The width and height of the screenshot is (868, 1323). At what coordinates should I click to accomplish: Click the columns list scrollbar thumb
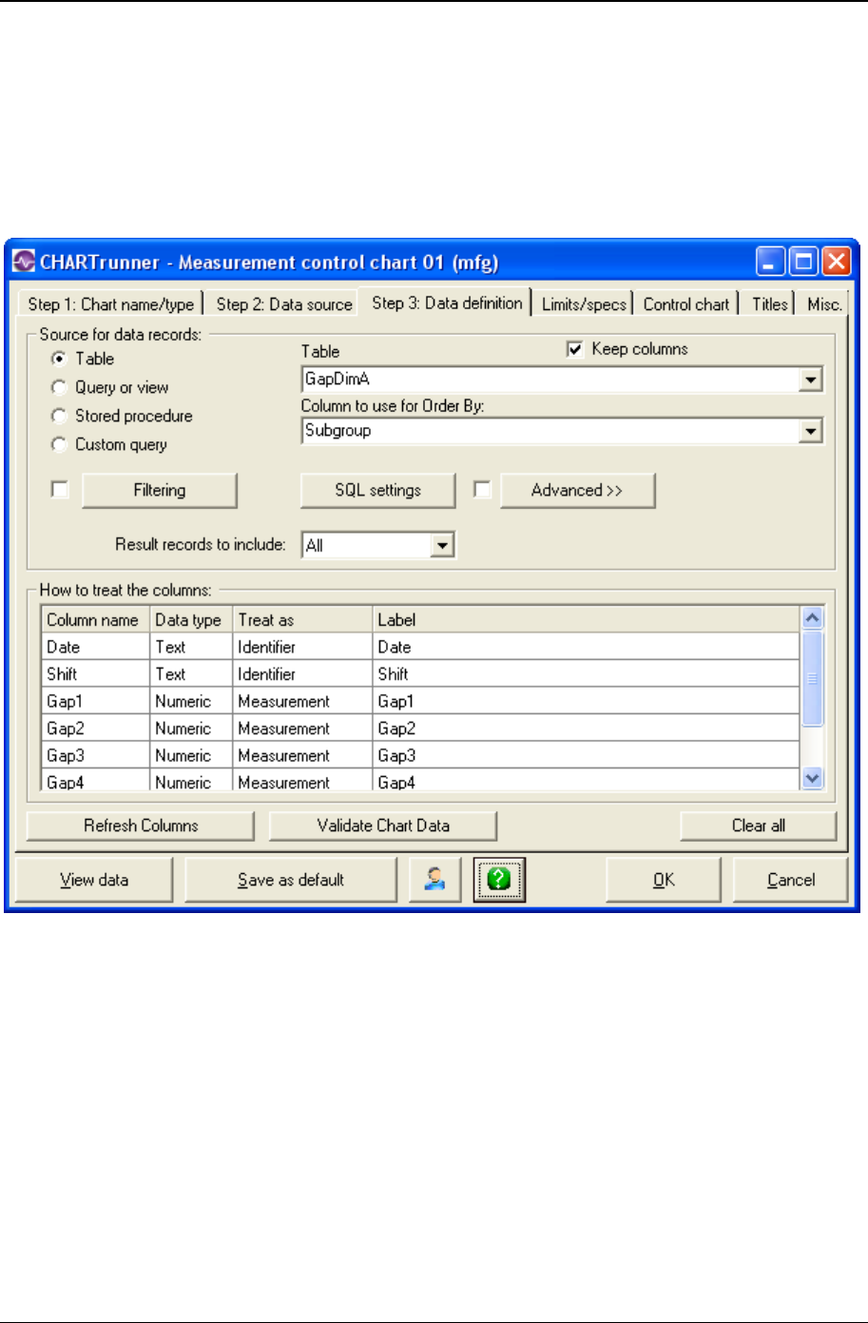812,678
